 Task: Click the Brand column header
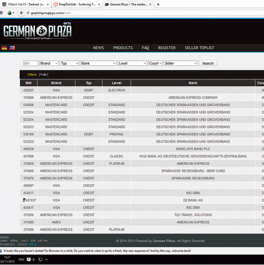tap(56, 83)
